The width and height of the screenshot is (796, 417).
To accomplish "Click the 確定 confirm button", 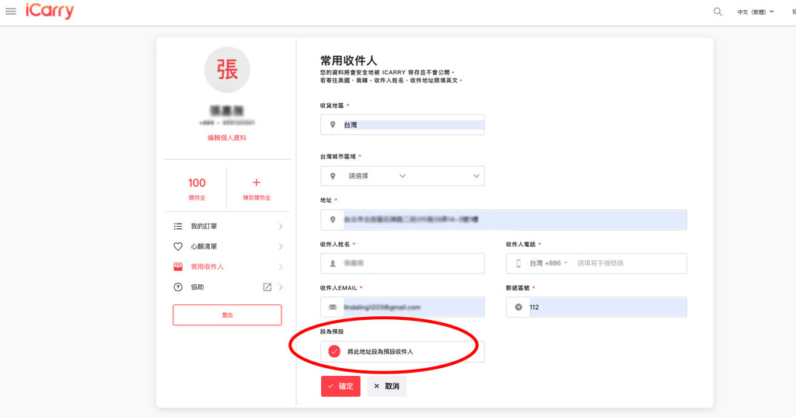I will tap(340, 386).
